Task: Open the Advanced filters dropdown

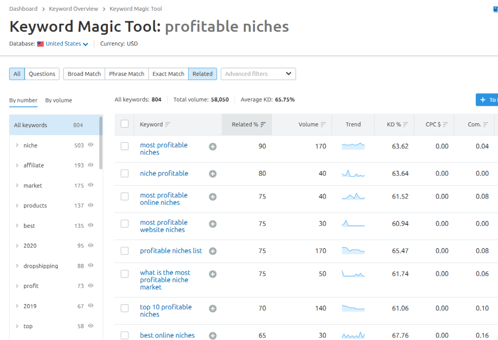Action: (258, 74)
